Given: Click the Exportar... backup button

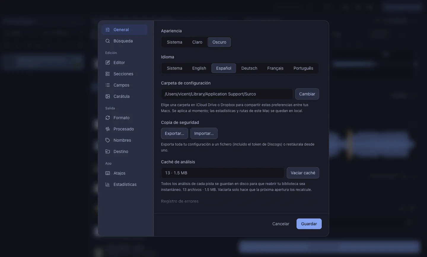Looking at the screenshot, I should point(174,133).
